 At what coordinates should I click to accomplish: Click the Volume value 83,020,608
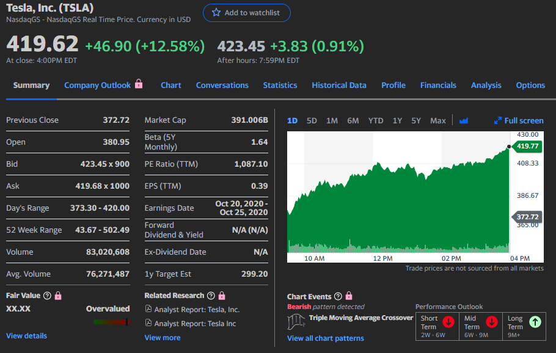click(108, 252)
